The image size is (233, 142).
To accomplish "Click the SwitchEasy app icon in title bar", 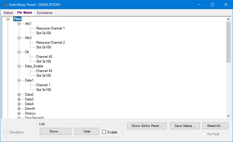I will (4, 5).
